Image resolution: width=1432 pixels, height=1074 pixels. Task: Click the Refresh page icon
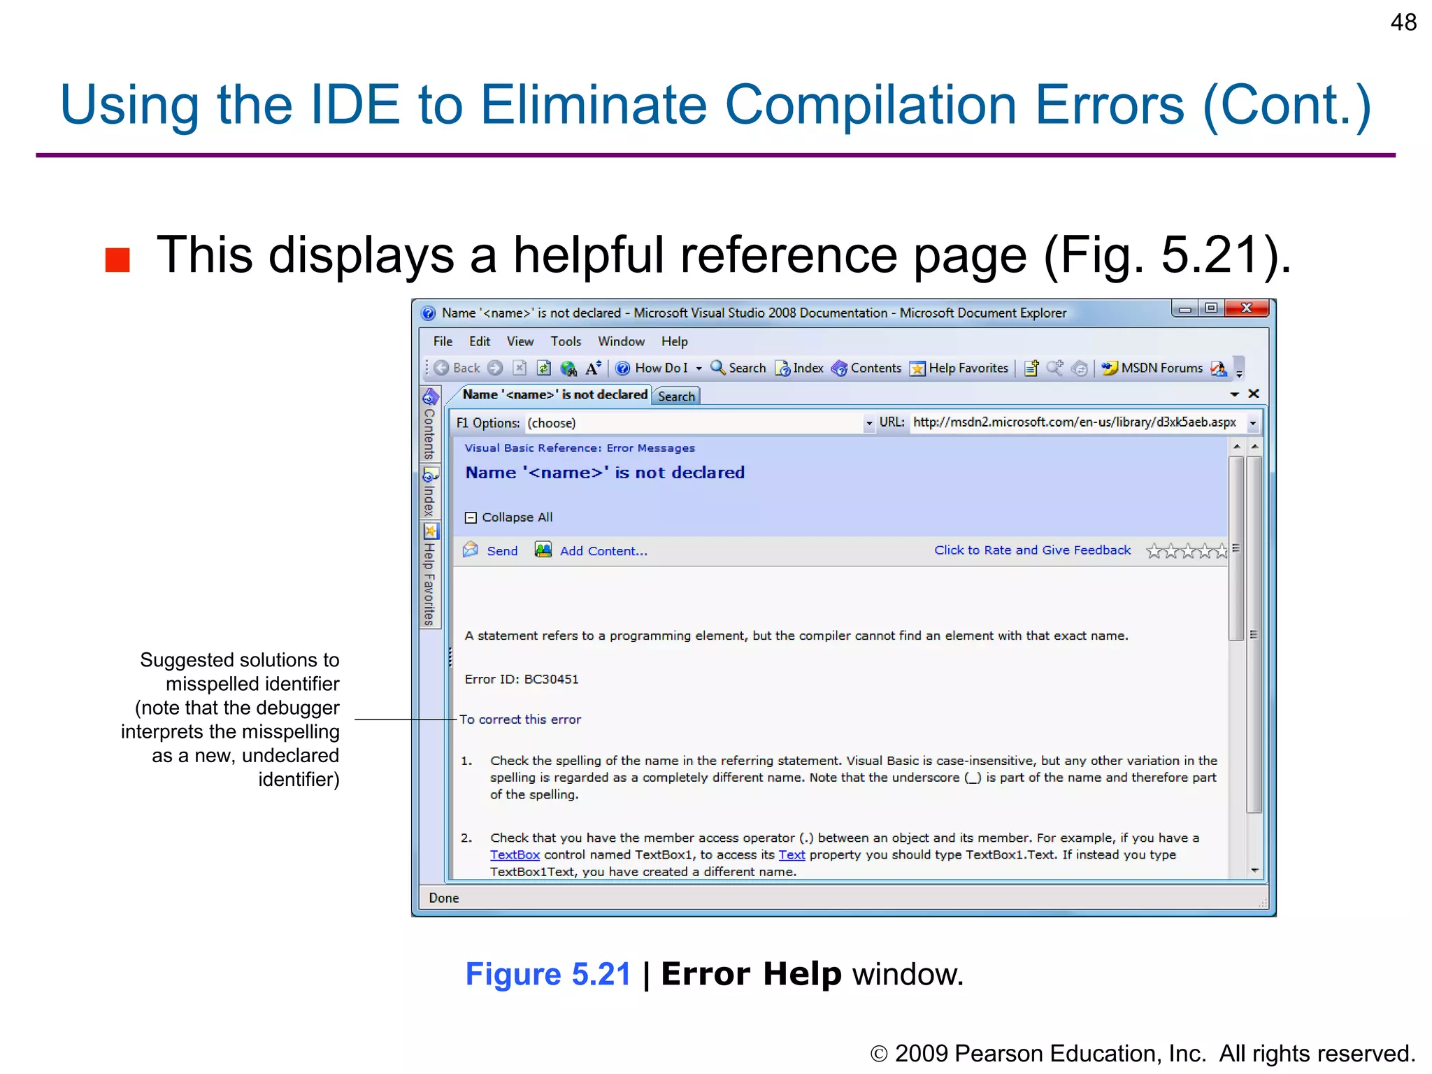tap(544, 368)
